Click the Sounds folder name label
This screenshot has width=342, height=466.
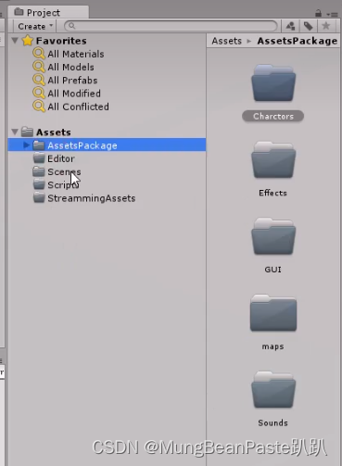[x=272, y=422]
